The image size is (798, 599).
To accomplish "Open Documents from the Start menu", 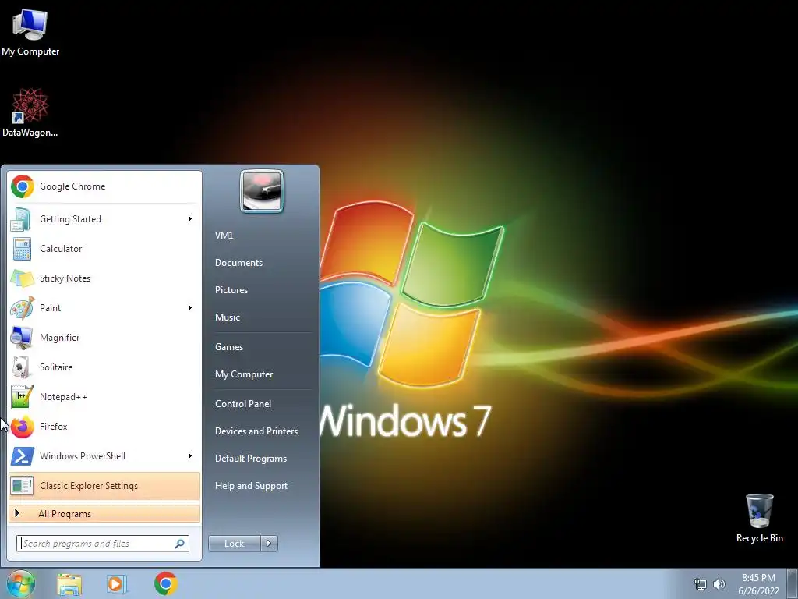I will (238, 263).
